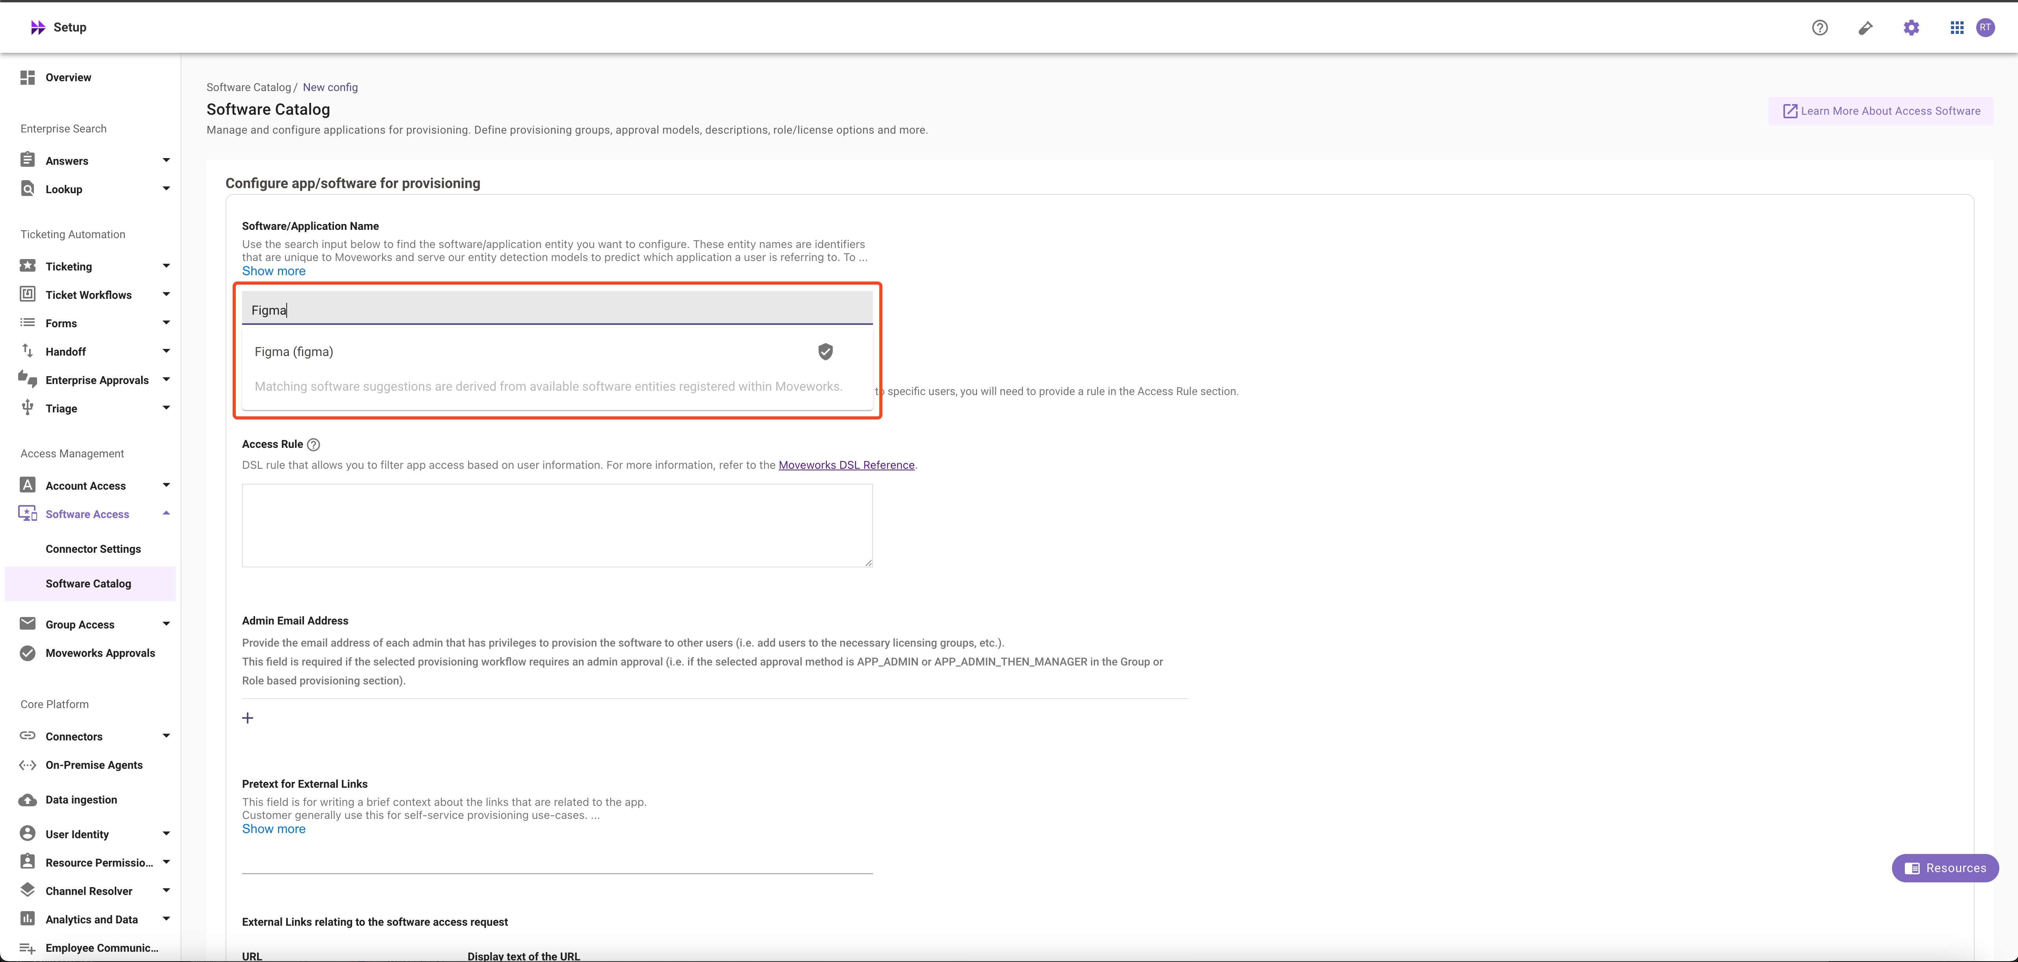The image size is (2018, 962).
Task: Open Moveworks Approvals page
Action: pyautogui.click(x=100, y=653)
